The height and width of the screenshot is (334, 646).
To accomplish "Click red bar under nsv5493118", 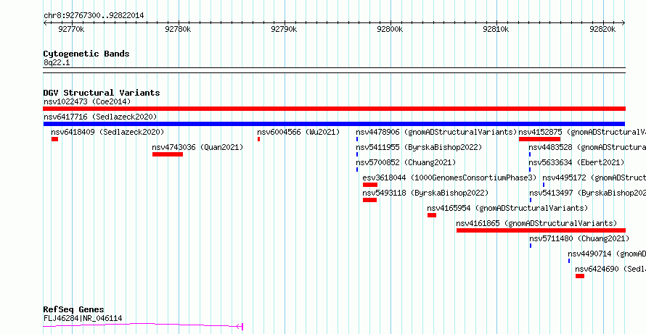I will (x=369, y=200).
